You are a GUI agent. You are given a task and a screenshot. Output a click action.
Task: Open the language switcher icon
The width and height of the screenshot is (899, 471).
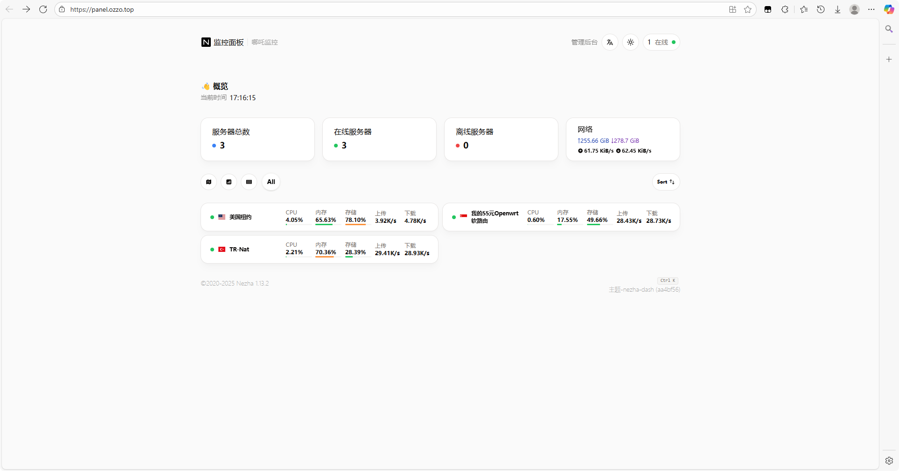coord(609,42)
